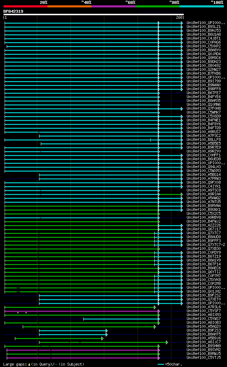This screenshot has width=227, height=367.
Task: Click the cyan alignment bar for C5YWS7
Action: tap(121, 319)
